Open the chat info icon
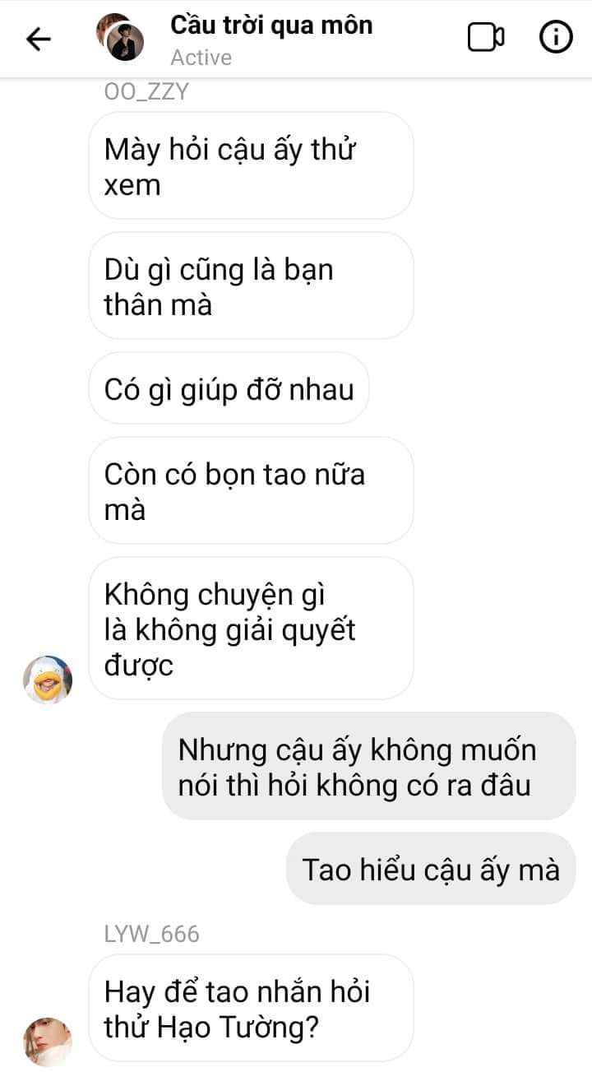This screenshot has width=592, height=1072. [x=555, y=38]
